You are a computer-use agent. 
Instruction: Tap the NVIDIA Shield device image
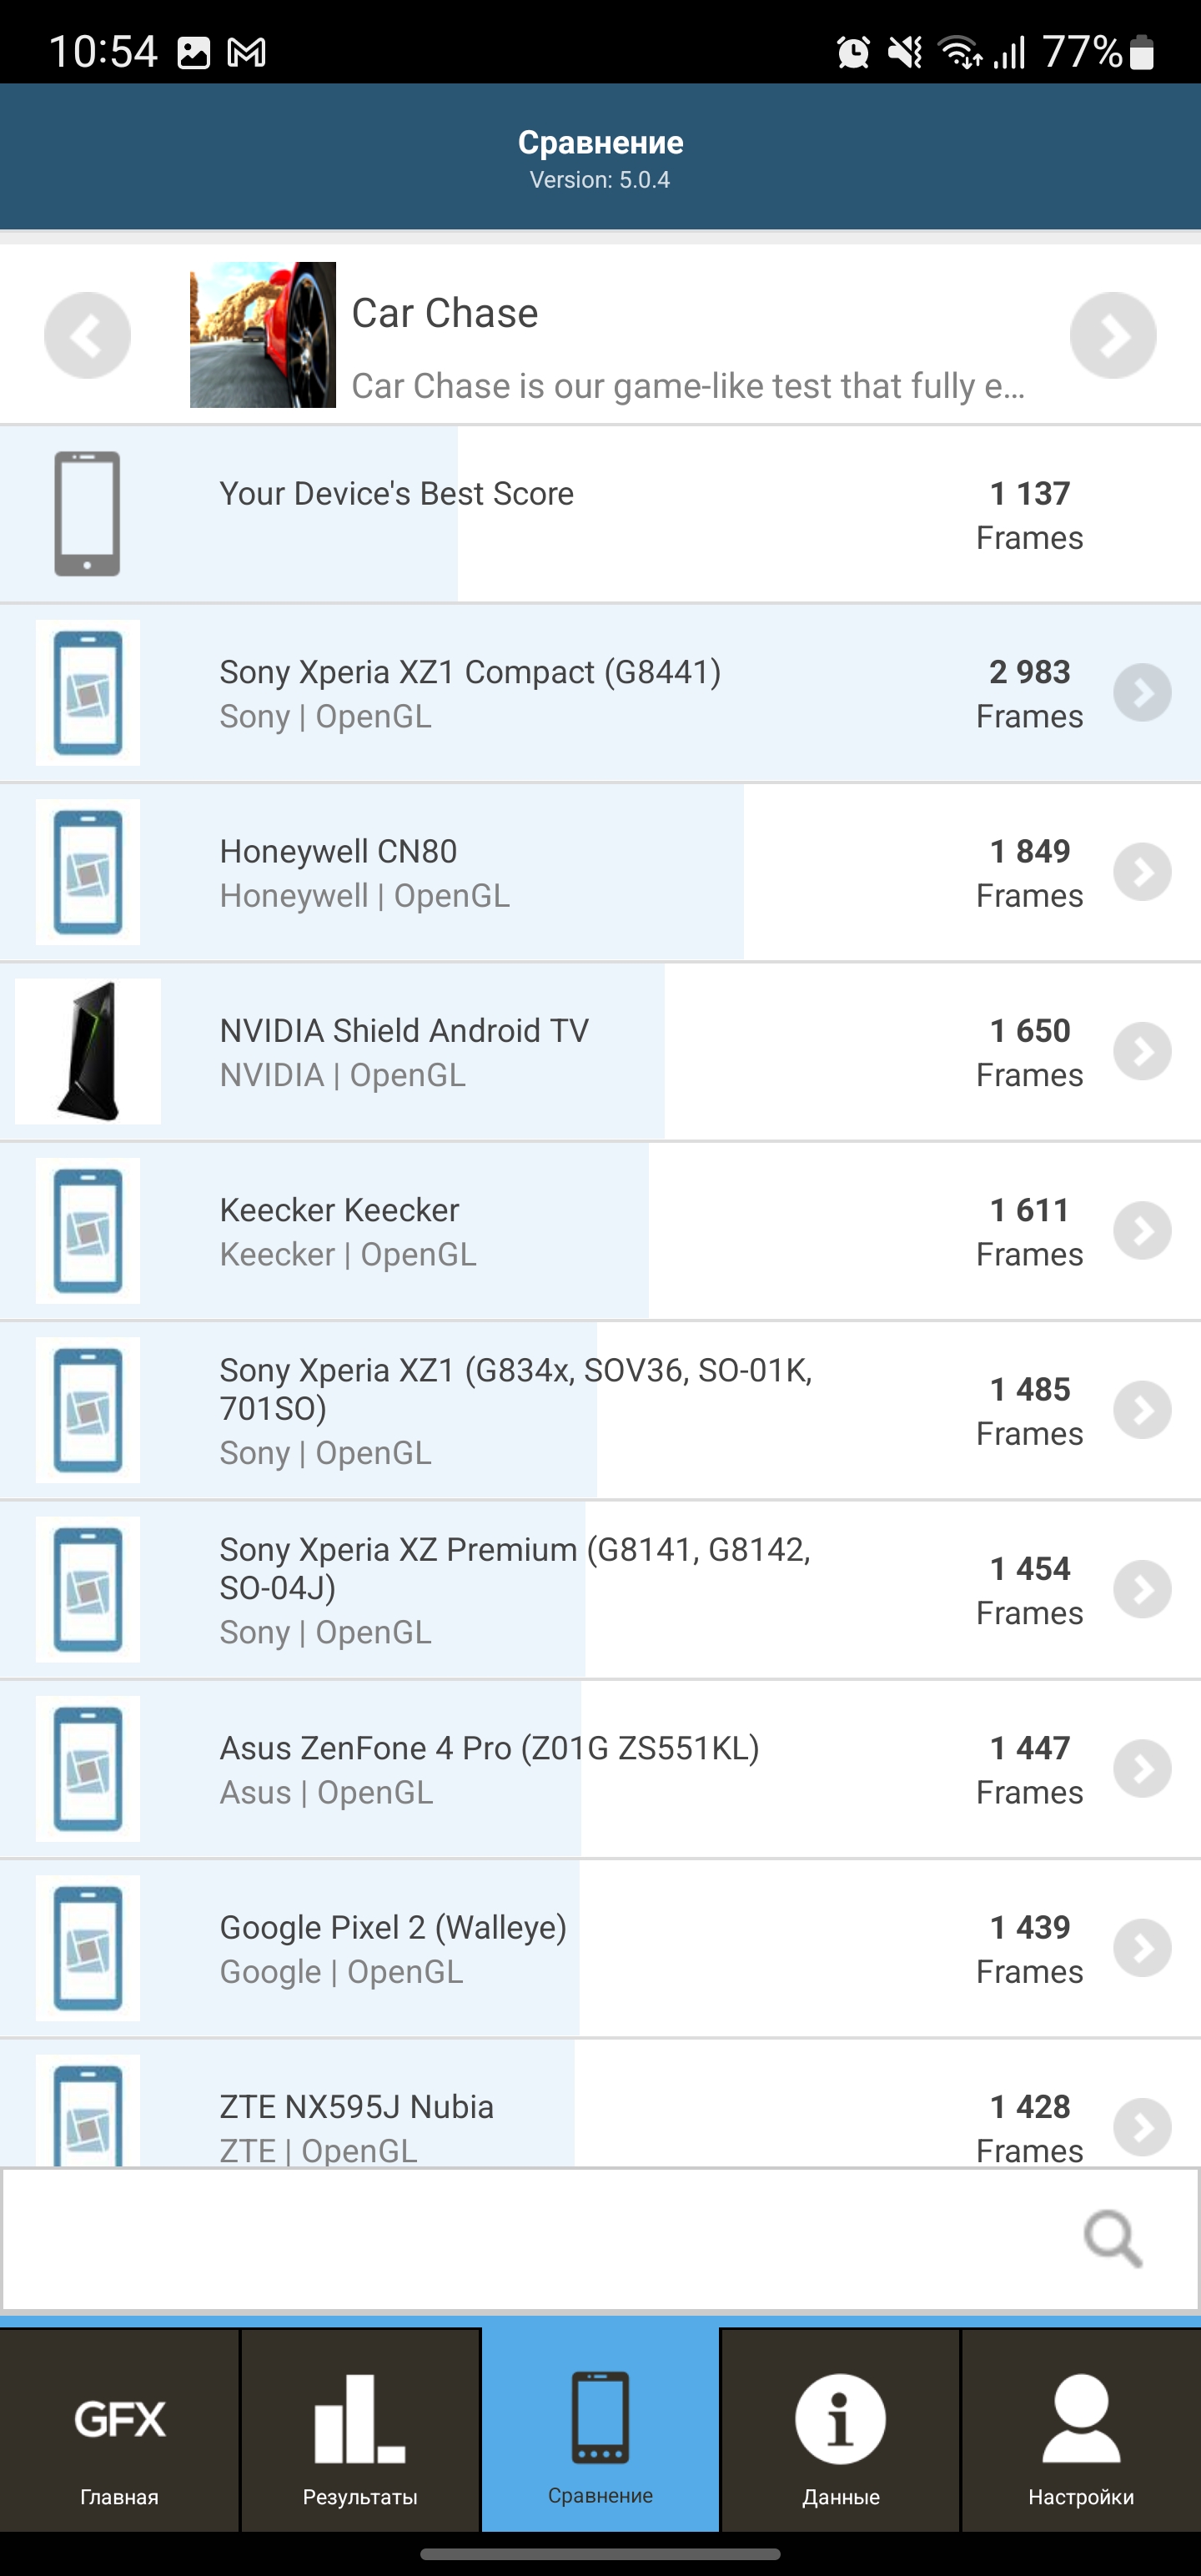(88, 1051)
